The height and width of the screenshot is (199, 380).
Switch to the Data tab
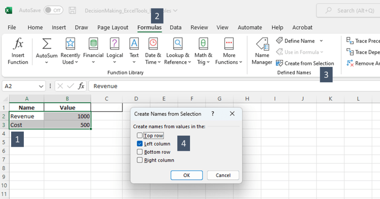pos(175,27)
